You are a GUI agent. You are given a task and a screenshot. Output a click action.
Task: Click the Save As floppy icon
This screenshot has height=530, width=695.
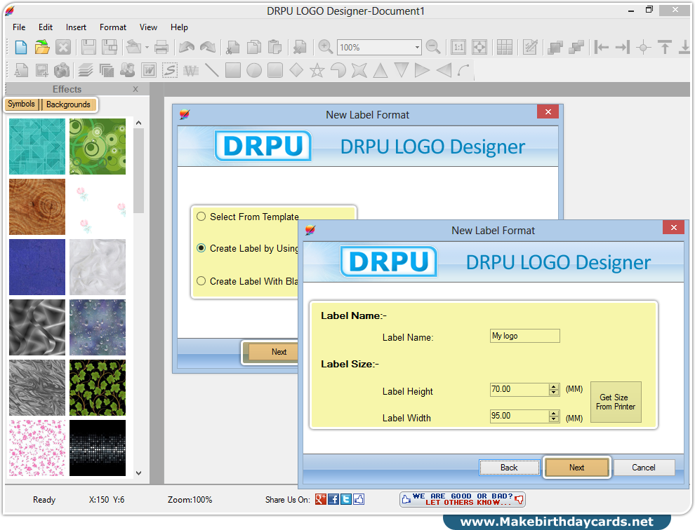(x=110, y=47)
